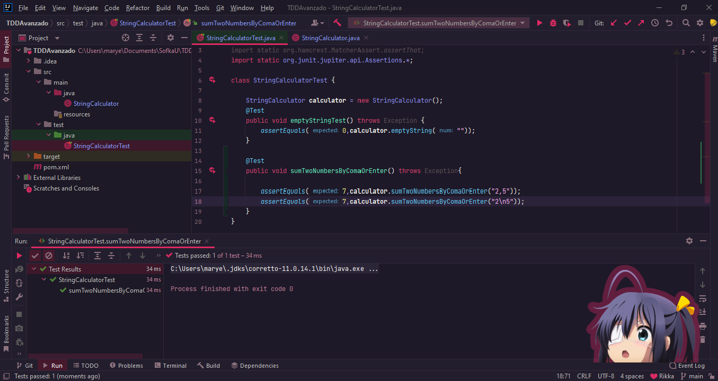Open the Refactor menu
The width and height of the screenshot is (718, 381).
(137, 7)
